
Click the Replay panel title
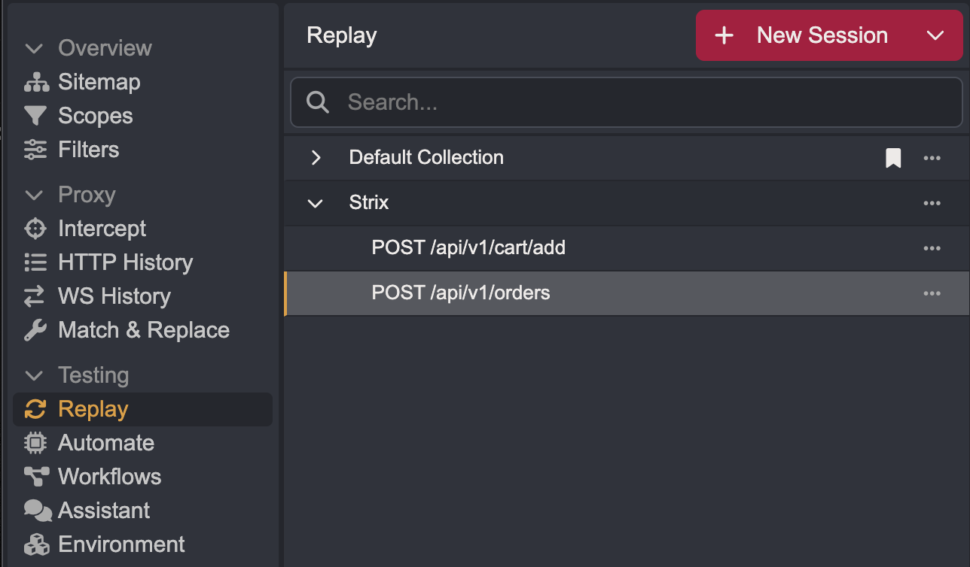(x=342, y=35)
